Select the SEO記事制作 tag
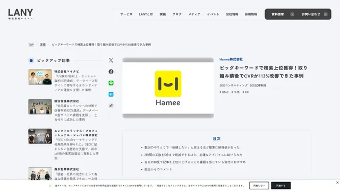 pyautogui.click(x=258, y=85)
